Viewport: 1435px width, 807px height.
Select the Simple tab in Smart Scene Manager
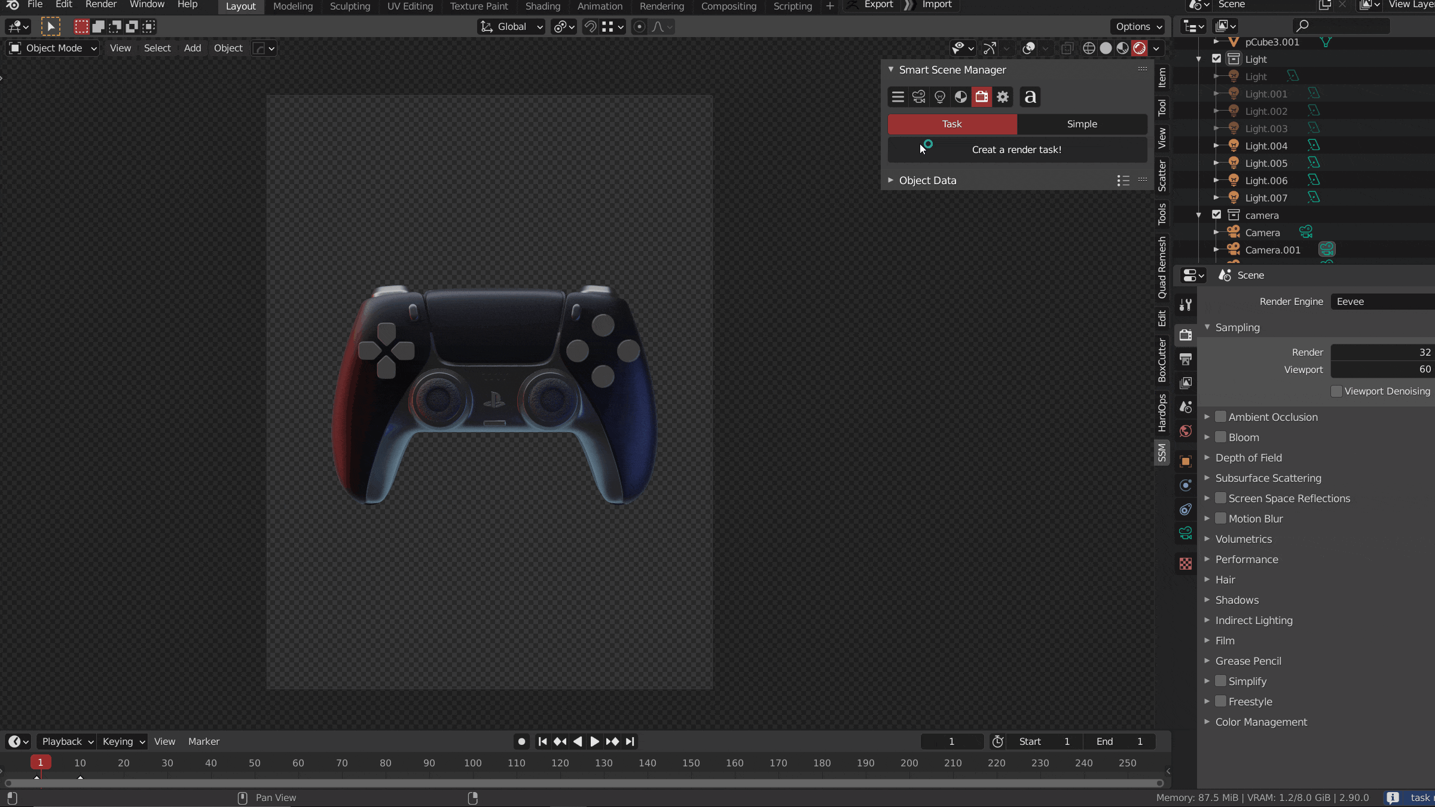point(1081,122)
